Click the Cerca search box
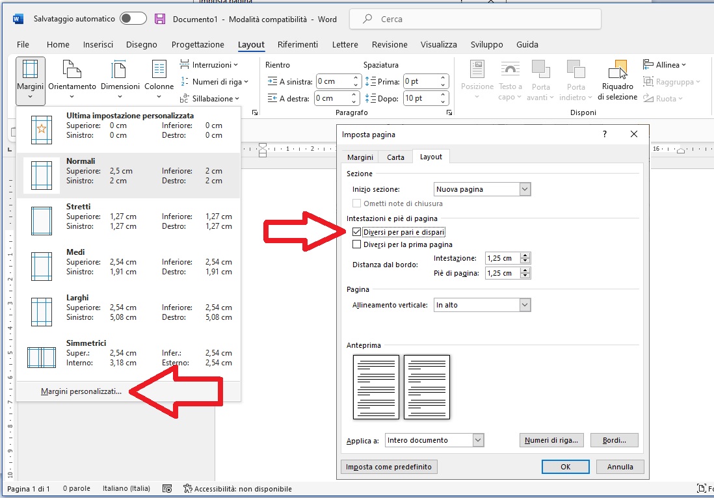Viewport: 714px width, 498px height. tap(475, 19)
